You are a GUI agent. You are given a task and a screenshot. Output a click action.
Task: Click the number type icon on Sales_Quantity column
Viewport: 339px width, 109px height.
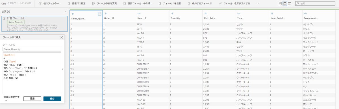[x=73, y=14]
